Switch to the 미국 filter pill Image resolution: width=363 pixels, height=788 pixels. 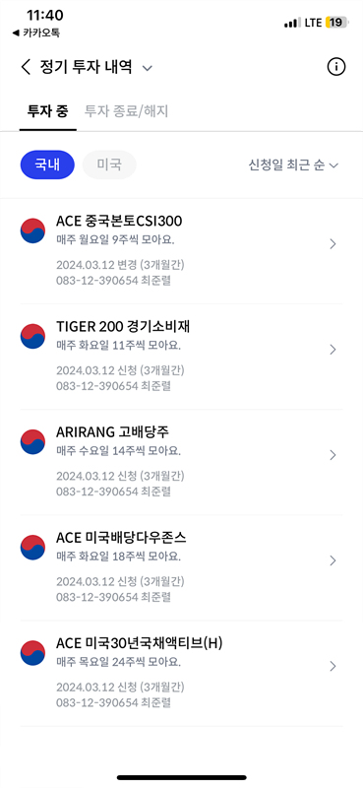point(109,164)
